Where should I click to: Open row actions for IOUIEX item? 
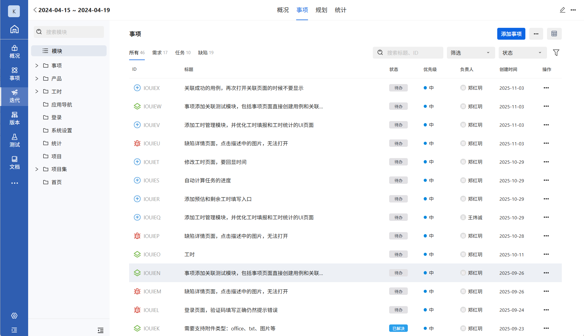[x=546, y=88]
